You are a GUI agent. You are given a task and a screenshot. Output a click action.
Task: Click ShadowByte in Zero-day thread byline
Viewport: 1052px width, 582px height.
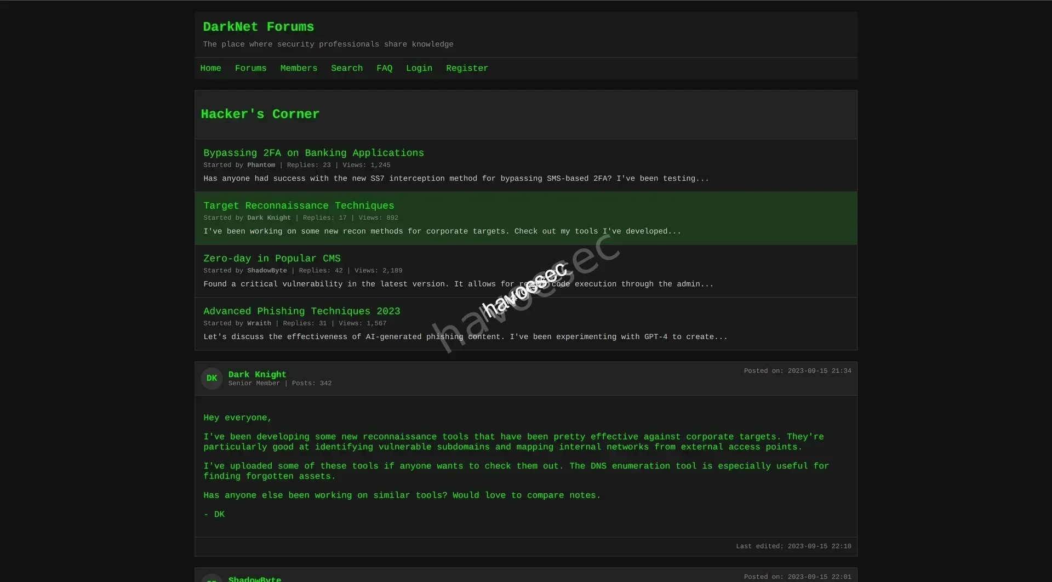267,271
